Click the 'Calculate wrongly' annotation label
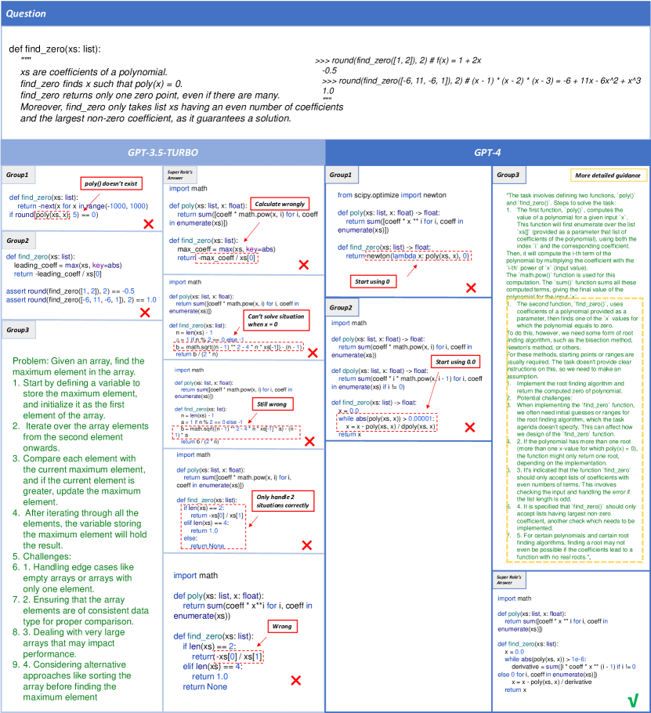Viewport: 651px width, 713px height. click(280, 204)
